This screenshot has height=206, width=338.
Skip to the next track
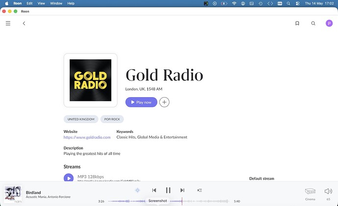(x=182, y=190)
